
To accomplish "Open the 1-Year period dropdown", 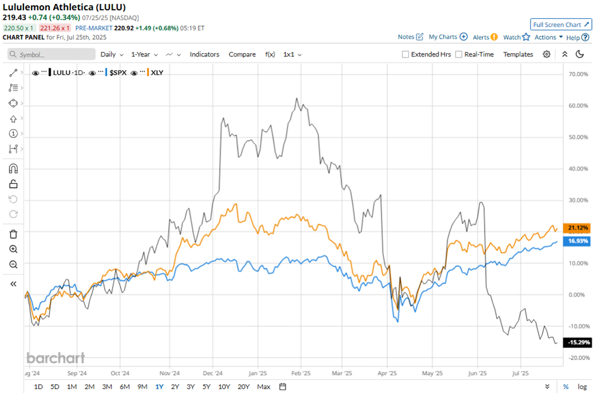I will coord(144,54).
